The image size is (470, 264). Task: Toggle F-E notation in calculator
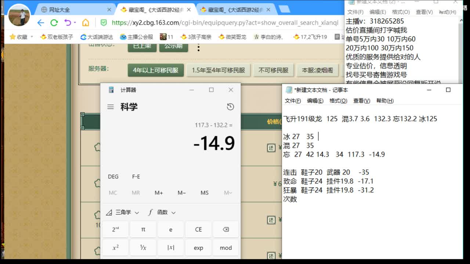pos(136,176)
